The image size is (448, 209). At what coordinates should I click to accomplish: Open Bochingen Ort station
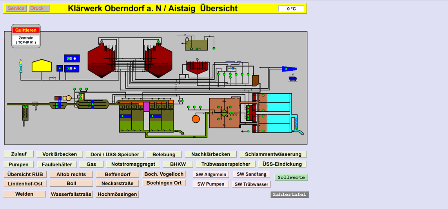pos(164,183)
